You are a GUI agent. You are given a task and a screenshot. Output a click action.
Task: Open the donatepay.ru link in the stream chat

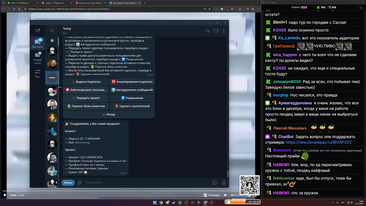[319, 142]
